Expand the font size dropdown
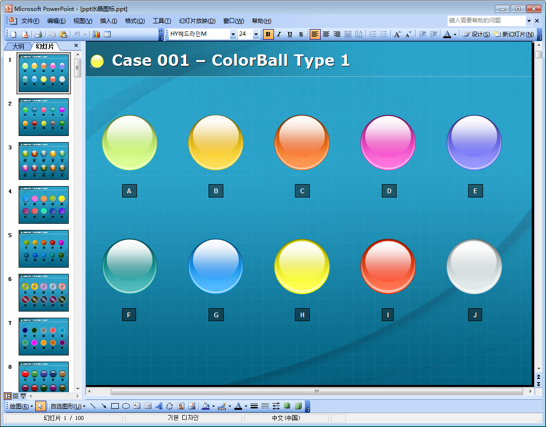Viewport: 546px width, 427px height. coord(256,34)
